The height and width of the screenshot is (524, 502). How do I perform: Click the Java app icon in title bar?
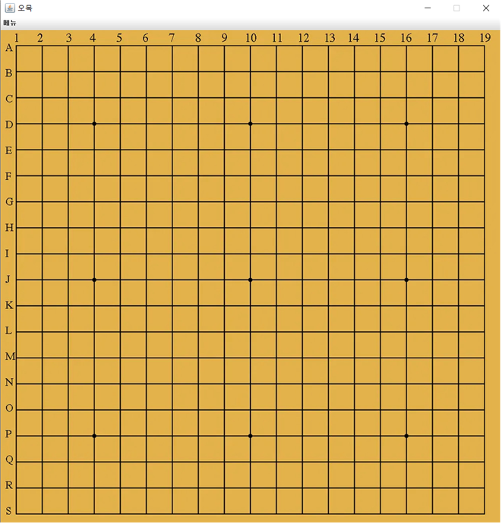coord(10,8)
